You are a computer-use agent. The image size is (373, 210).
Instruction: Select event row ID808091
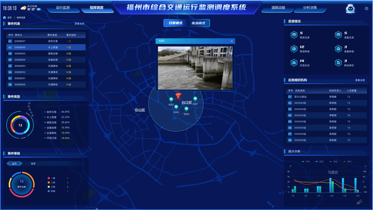[x=46, y=78]
